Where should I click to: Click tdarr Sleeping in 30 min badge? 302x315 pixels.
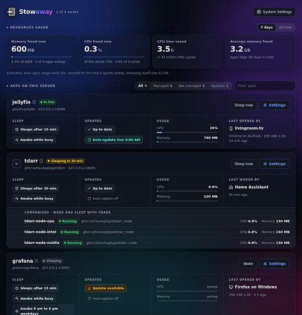(x=65, y=161)
